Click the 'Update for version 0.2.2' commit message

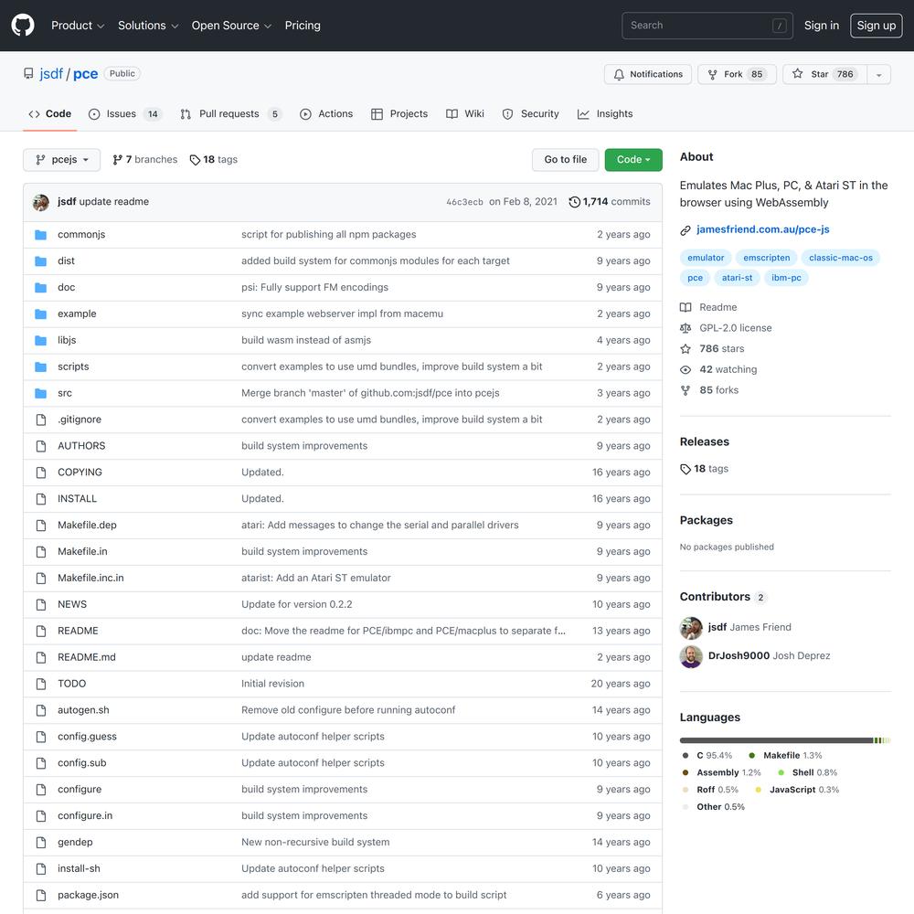297,604
